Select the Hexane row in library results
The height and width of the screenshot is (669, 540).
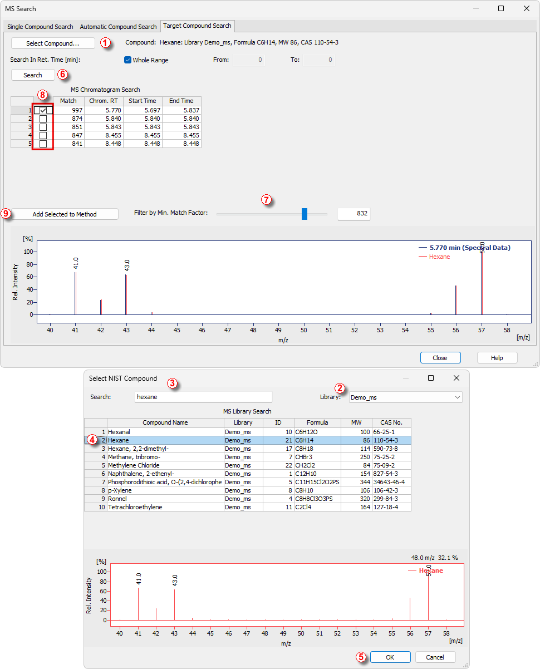point(165,440)
